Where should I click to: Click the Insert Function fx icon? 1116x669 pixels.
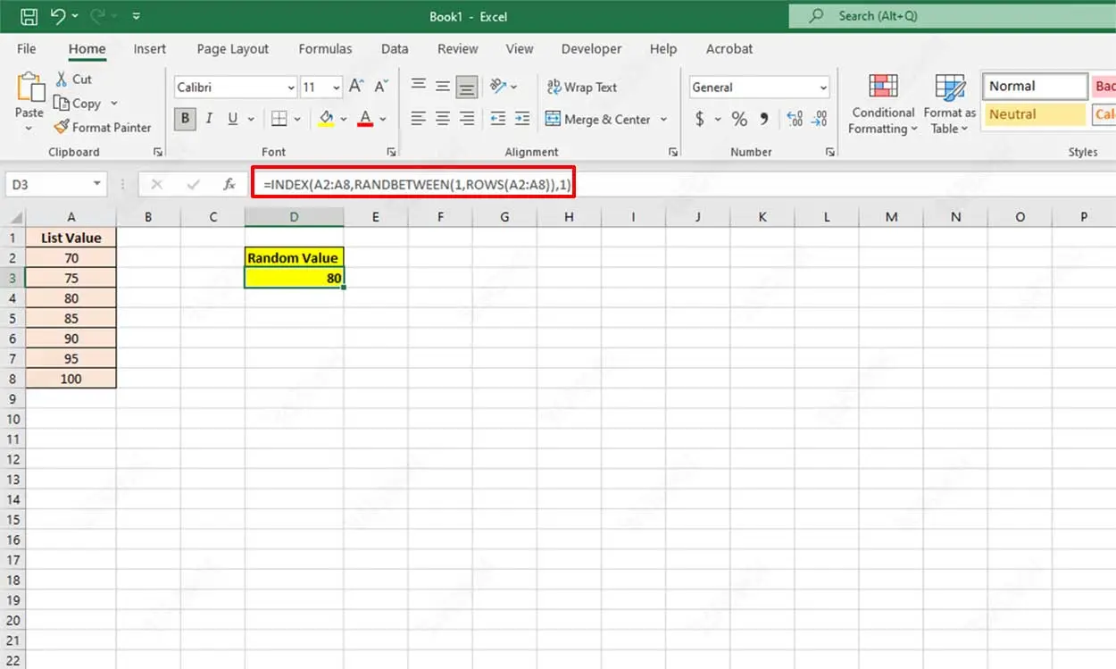coord(229,184)
